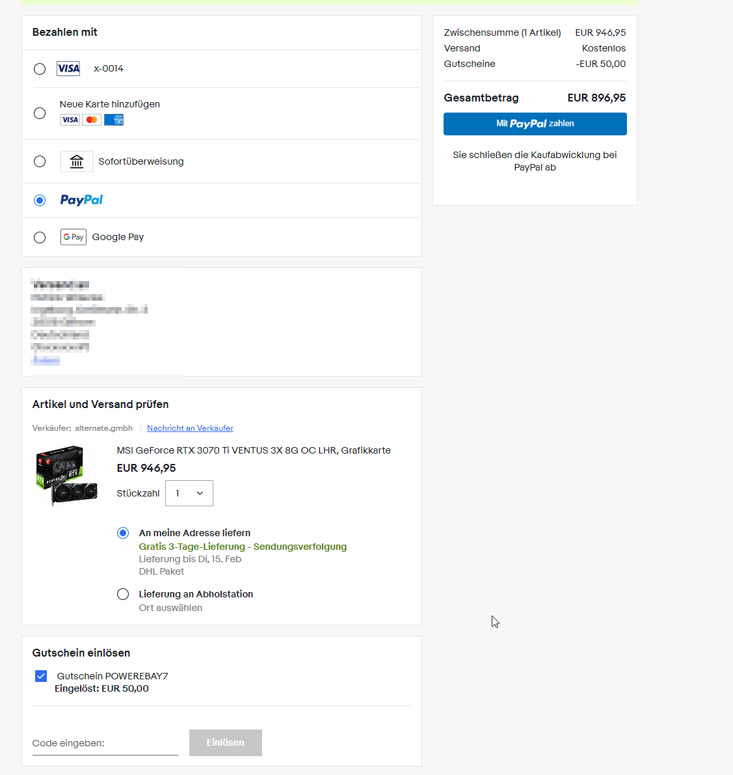Select the PayPal radio button
The height and width of the screenshot is (775, 733).
click(x=40, y=200)
